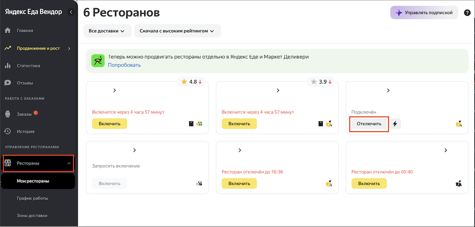Open the Запросить включение restaurant via its chevron
The width and height of the screenshot is (475, 227).
click(x=134, y=150)
